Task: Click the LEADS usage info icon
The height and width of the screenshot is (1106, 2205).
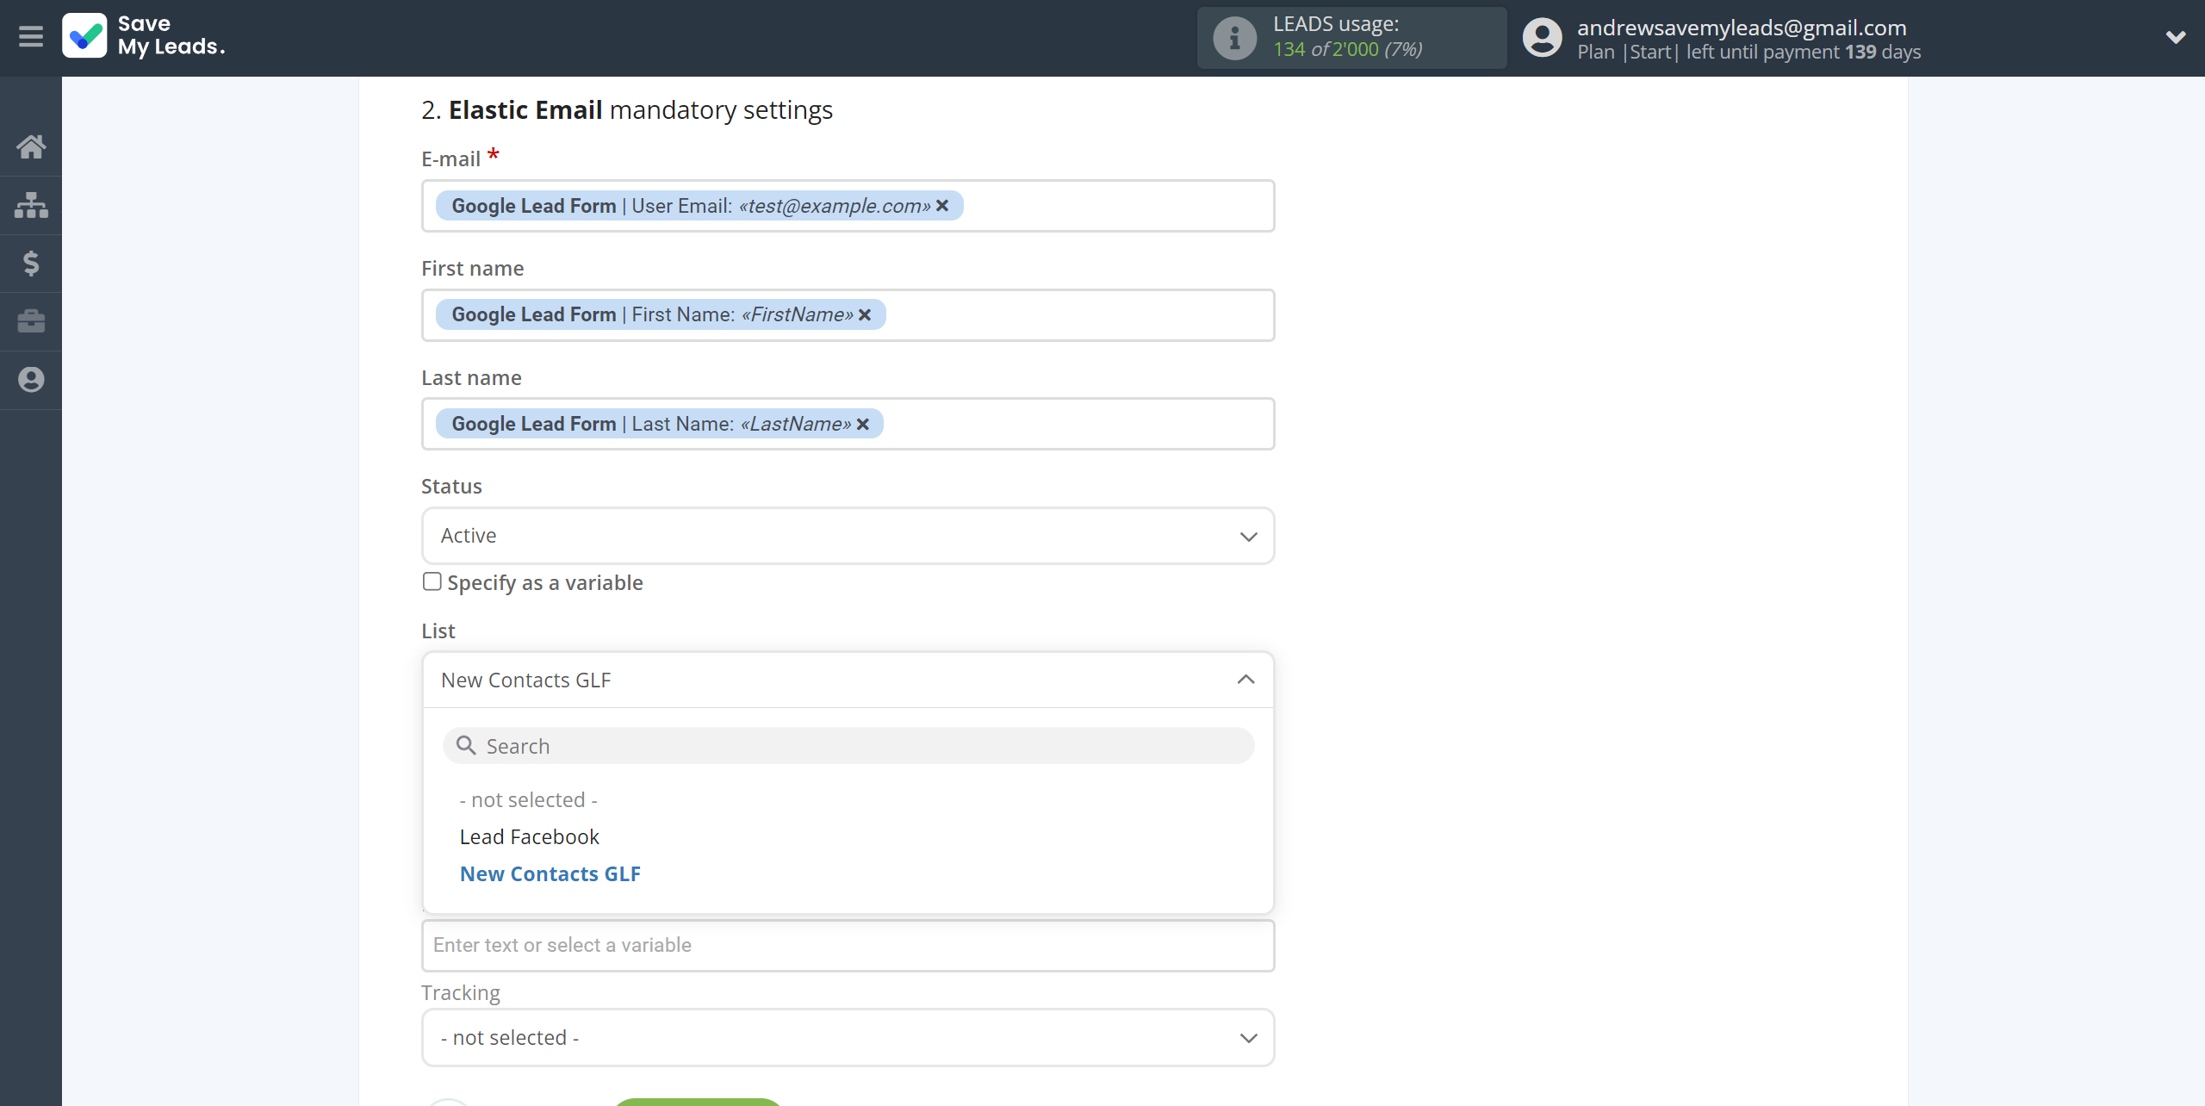Action: (1234, 38)
